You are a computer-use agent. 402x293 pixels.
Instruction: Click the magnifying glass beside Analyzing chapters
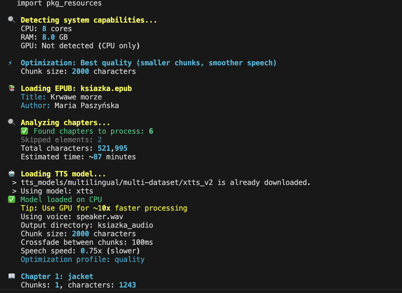pyautogui.click(x=12, y=122)
